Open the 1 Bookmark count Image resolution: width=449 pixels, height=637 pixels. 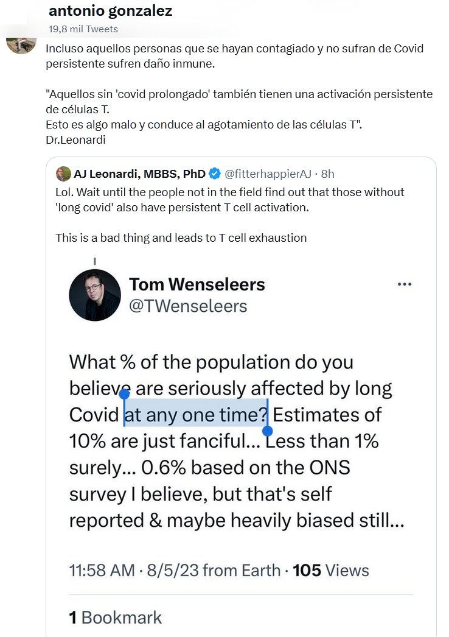pos(116,617)
